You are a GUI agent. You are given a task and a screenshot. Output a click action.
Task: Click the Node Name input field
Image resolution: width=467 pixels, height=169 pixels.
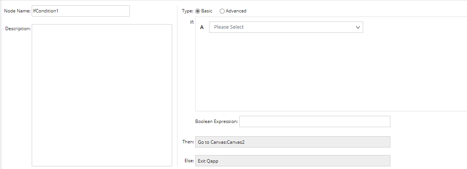pos(81,11)
